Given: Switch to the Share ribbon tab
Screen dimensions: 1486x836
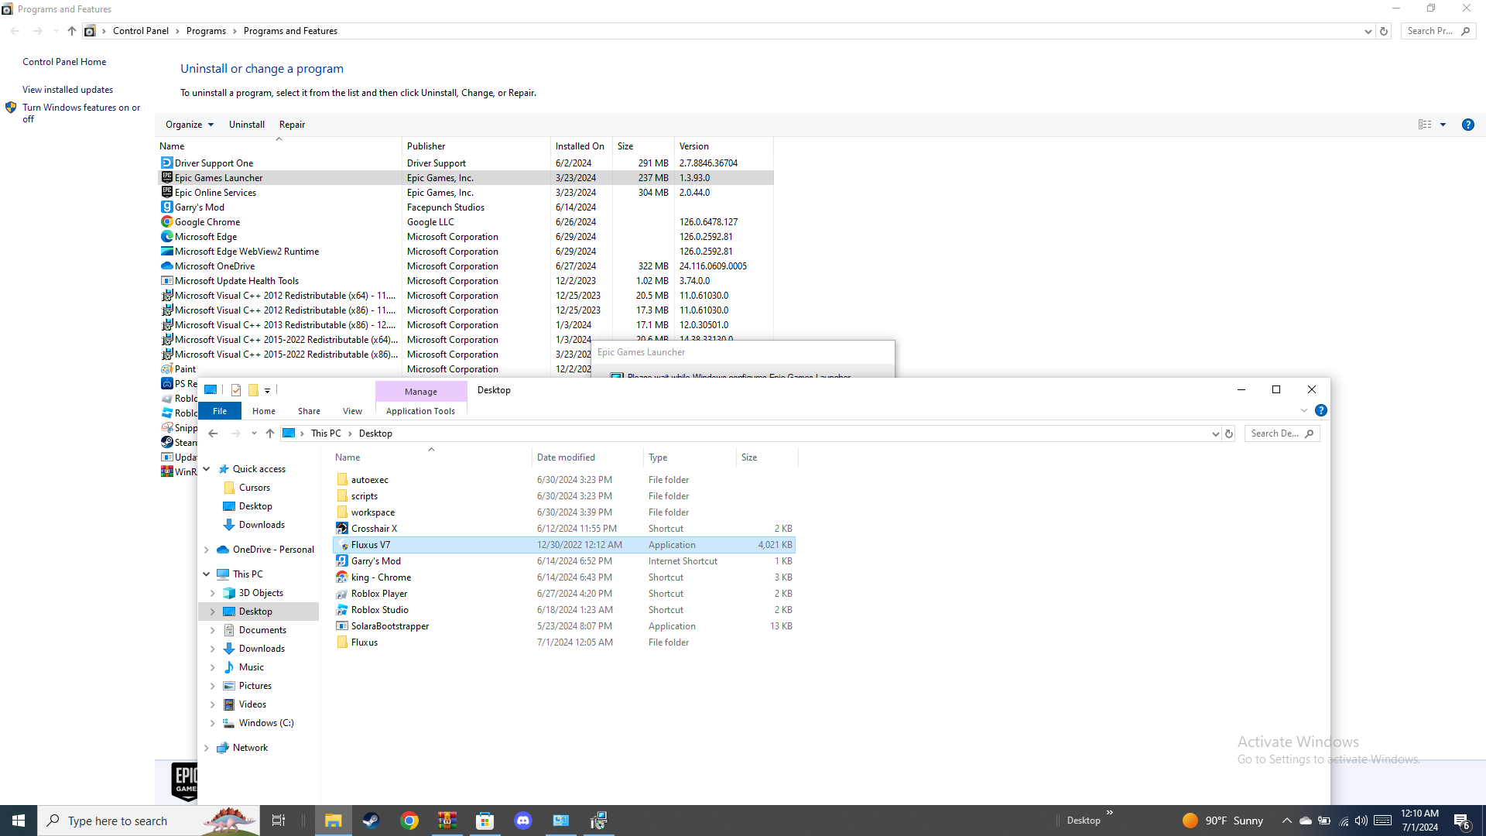Looking at the screenshot, I should [309, 411].
